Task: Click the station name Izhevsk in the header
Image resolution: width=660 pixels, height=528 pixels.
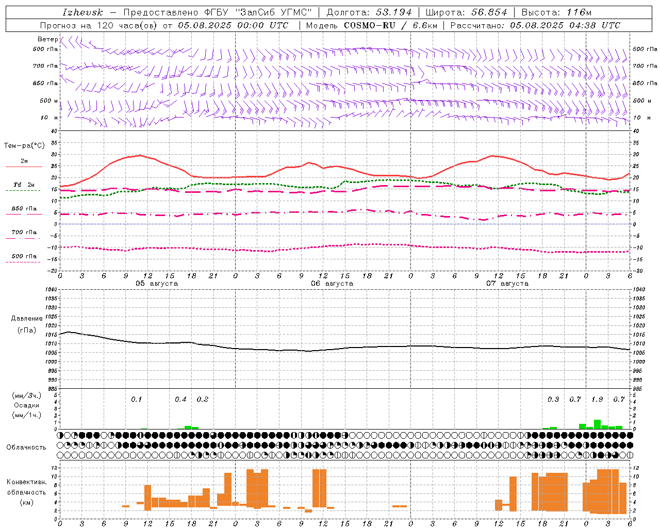Action: [82, 12]
